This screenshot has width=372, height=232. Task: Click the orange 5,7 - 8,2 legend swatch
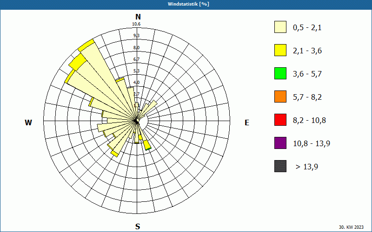280,97
